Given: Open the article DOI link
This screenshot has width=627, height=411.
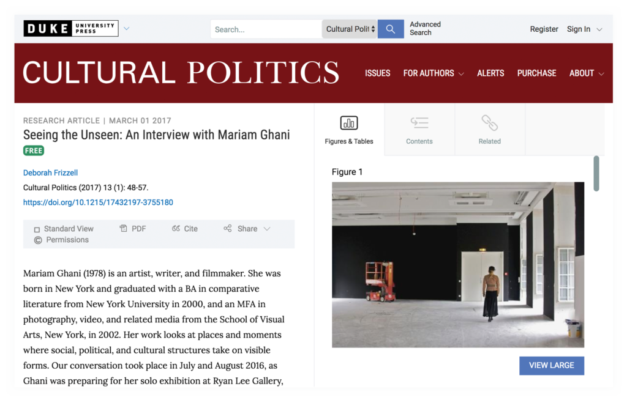Looking at the screenshot, I should click(98, 202).
